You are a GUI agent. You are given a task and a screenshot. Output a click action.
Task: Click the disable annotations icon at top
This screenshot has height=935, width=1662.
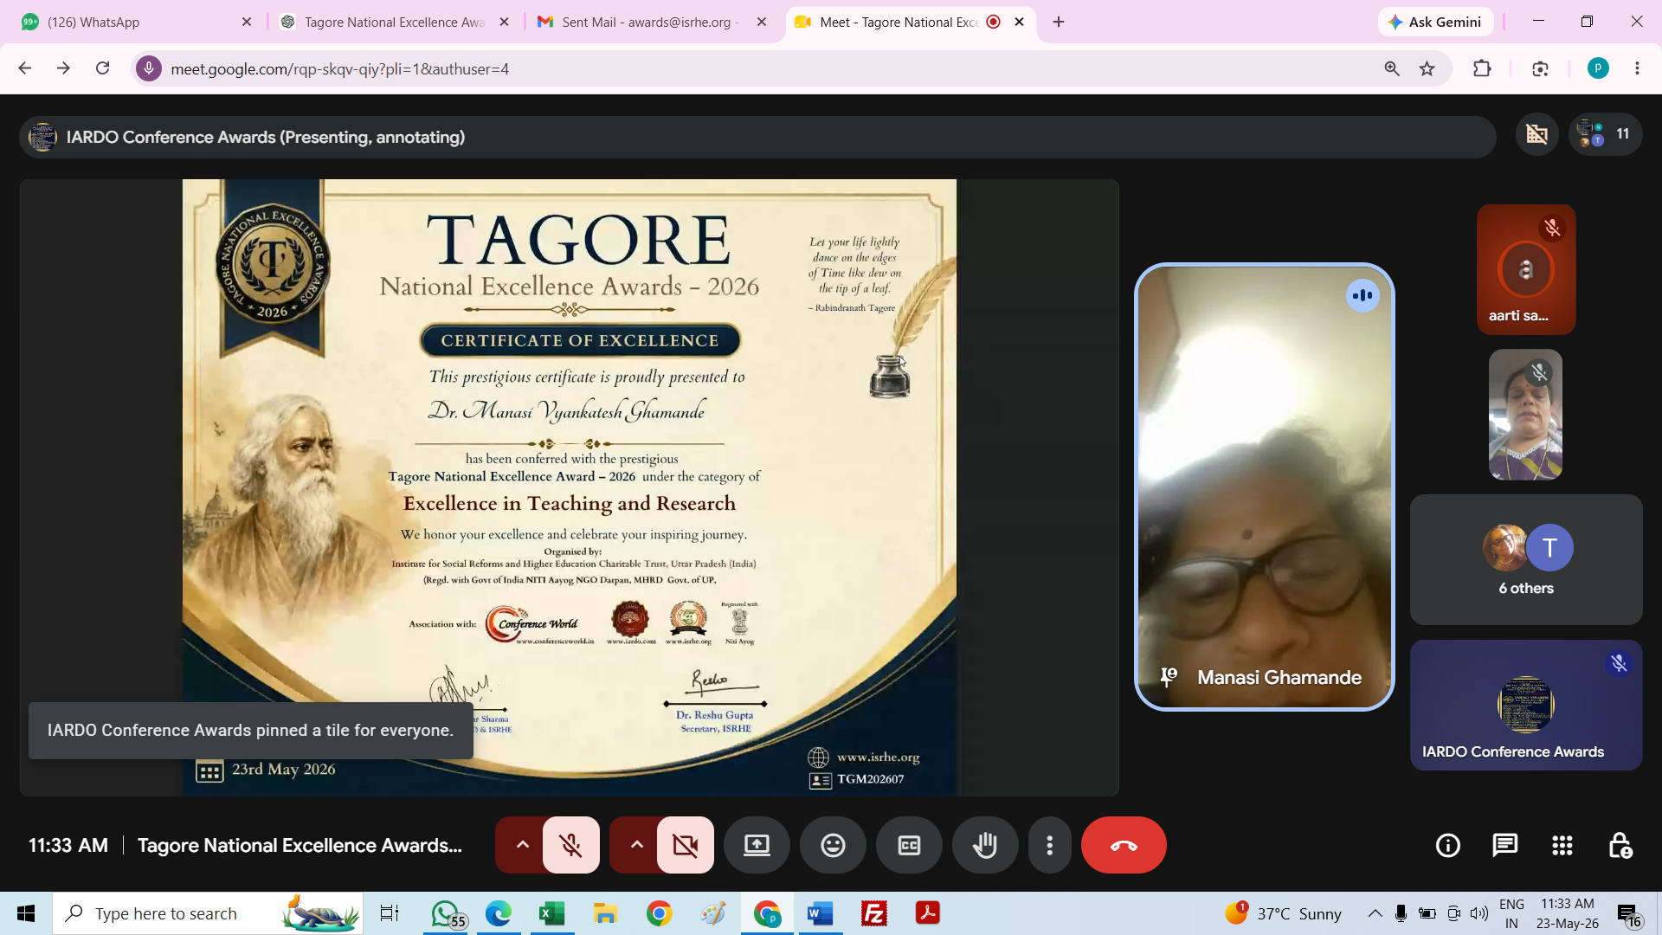coord(1536,134)
